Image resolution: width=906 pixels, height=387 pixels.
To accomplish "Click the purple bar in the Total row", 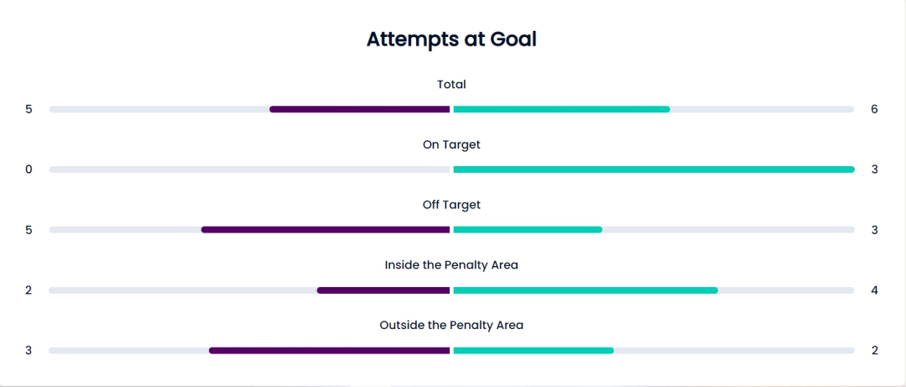I will 360,109.
